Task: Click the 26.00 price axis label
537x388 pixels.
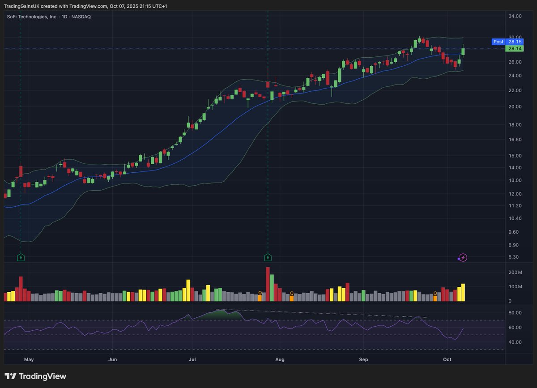Action: click(516, 62)
